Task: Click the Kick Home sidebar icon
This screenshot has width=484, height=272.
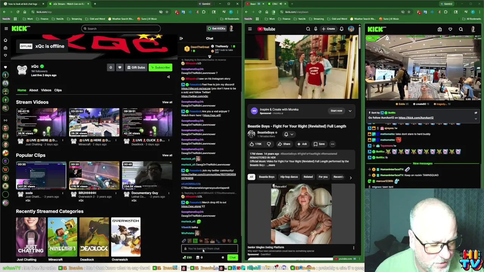Action: 5,40
